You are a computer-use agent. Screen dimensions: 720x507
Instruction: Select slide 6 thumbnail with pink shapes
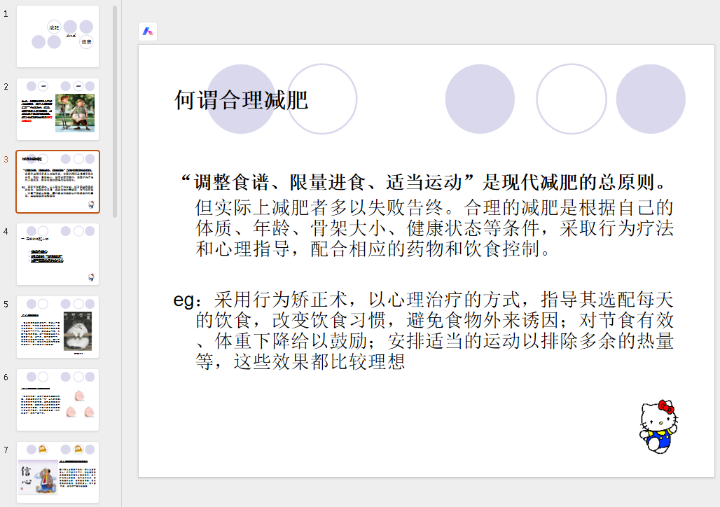point(57,400)
